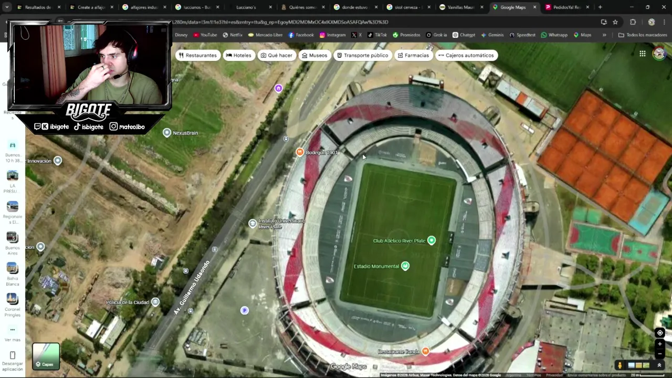The width and height of the screenshot is (672, 378).
Task: Filter map by Hoteles chip
Action: point(238,55)
